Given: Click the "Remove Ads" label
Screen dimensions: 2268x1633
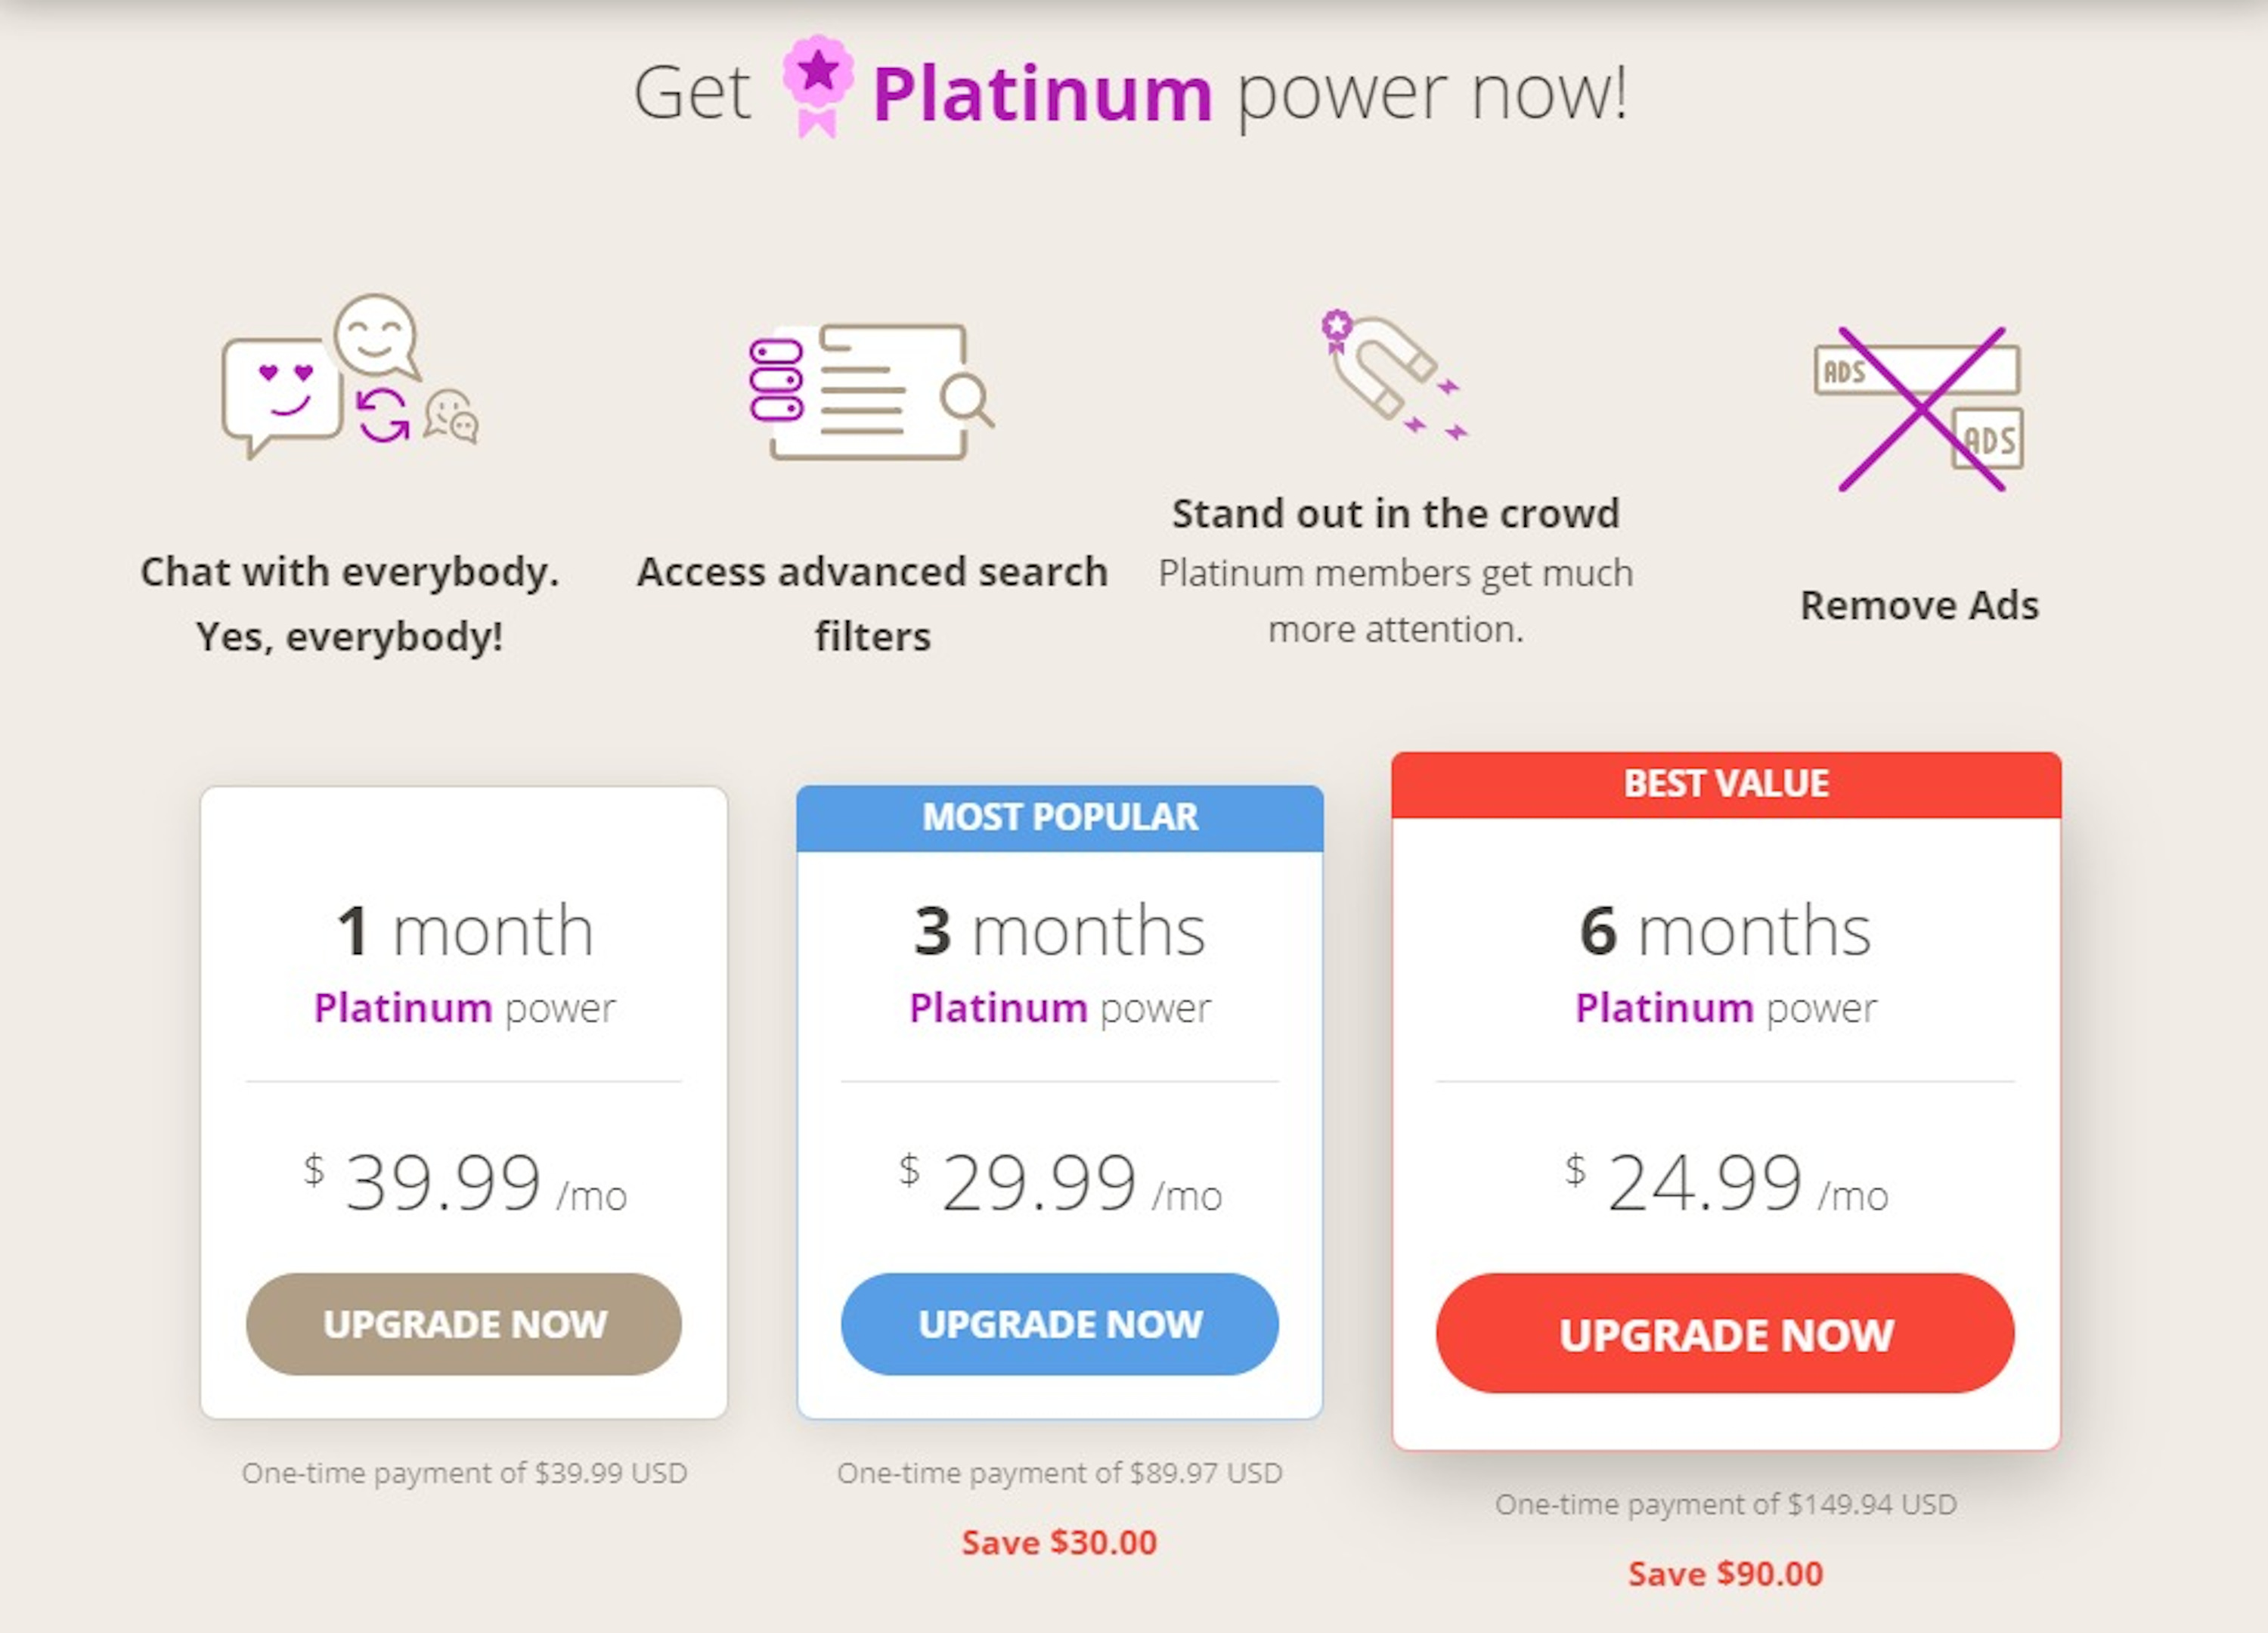Looking at the screenshot, I should 1919,605.
